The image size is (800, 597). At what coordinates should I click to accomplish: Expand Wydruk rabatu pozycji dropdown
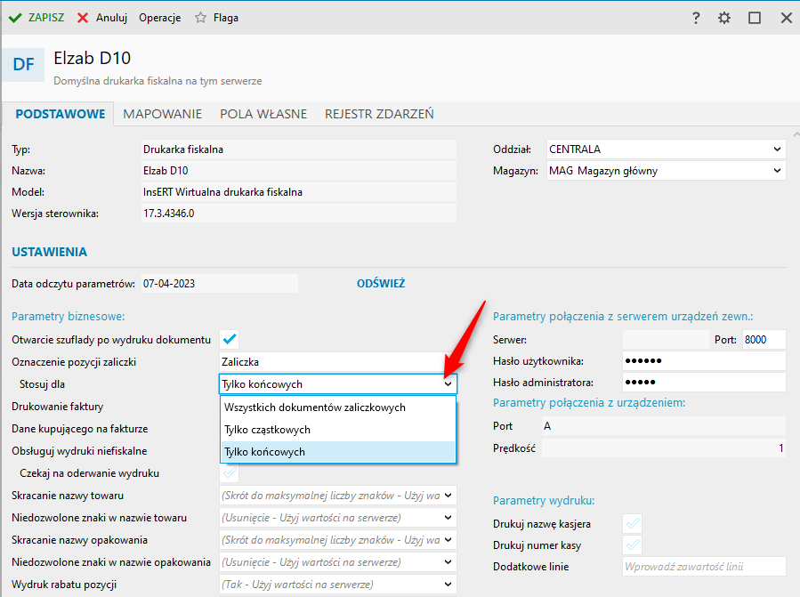[448, 585]
